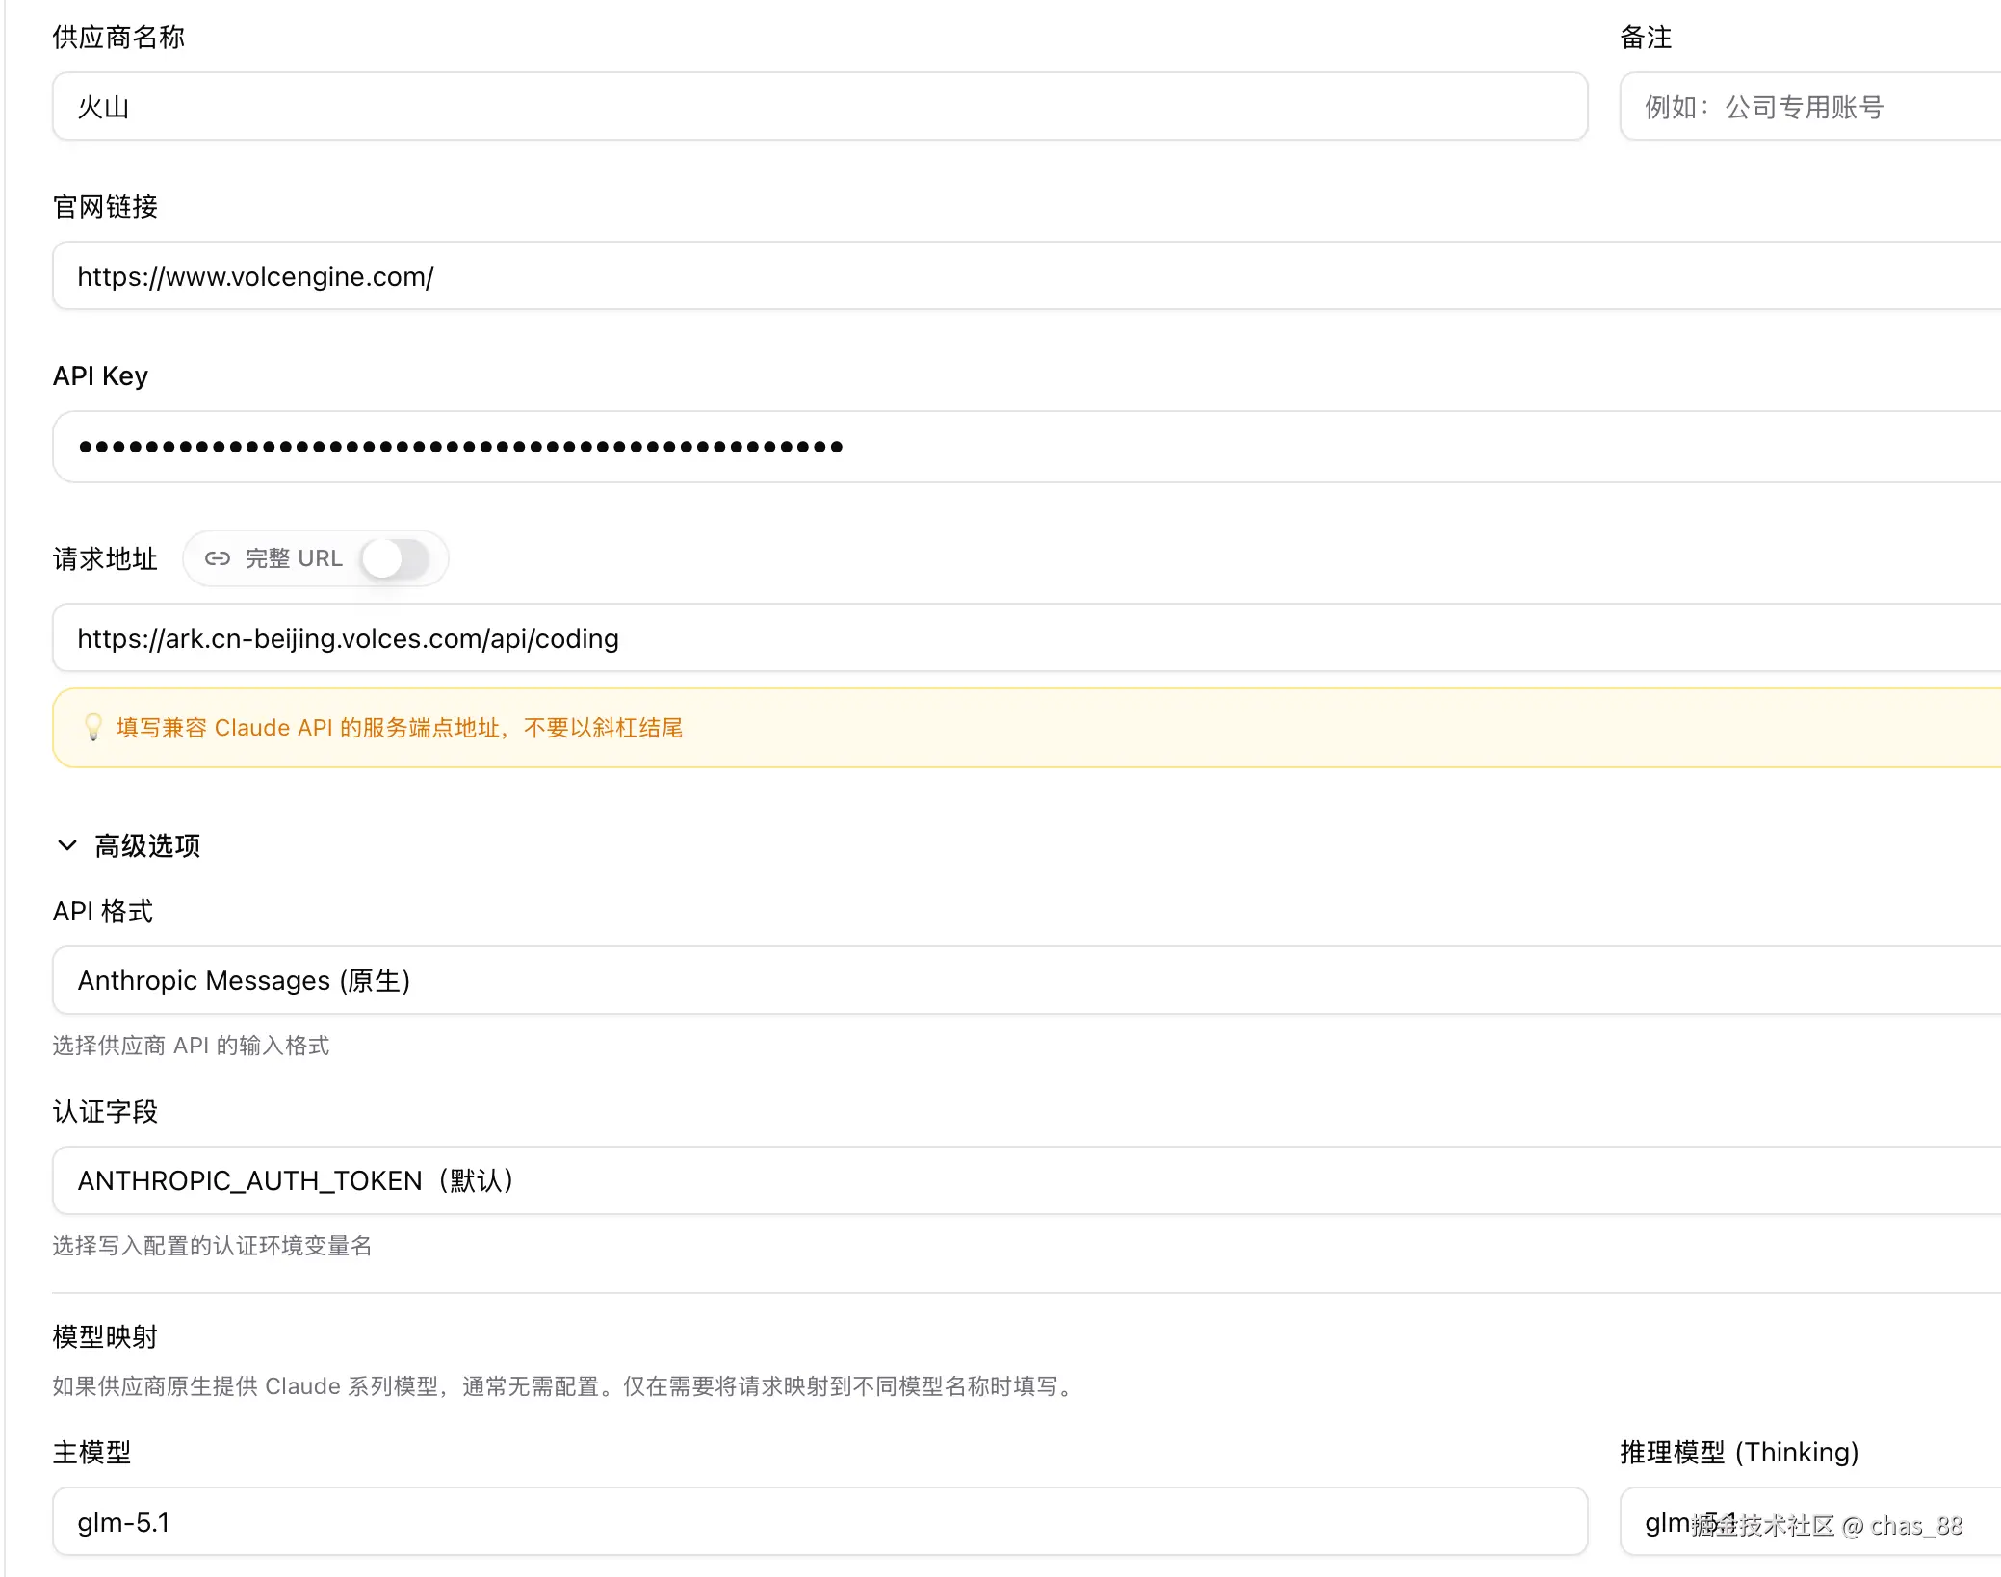
Task: Click the API 格式 label
Action: click(102, 911)
